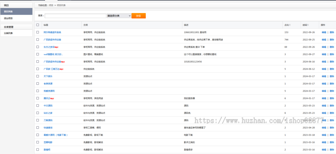Open the 腾讯云 title link
The image size is (336, 154).
47,98
